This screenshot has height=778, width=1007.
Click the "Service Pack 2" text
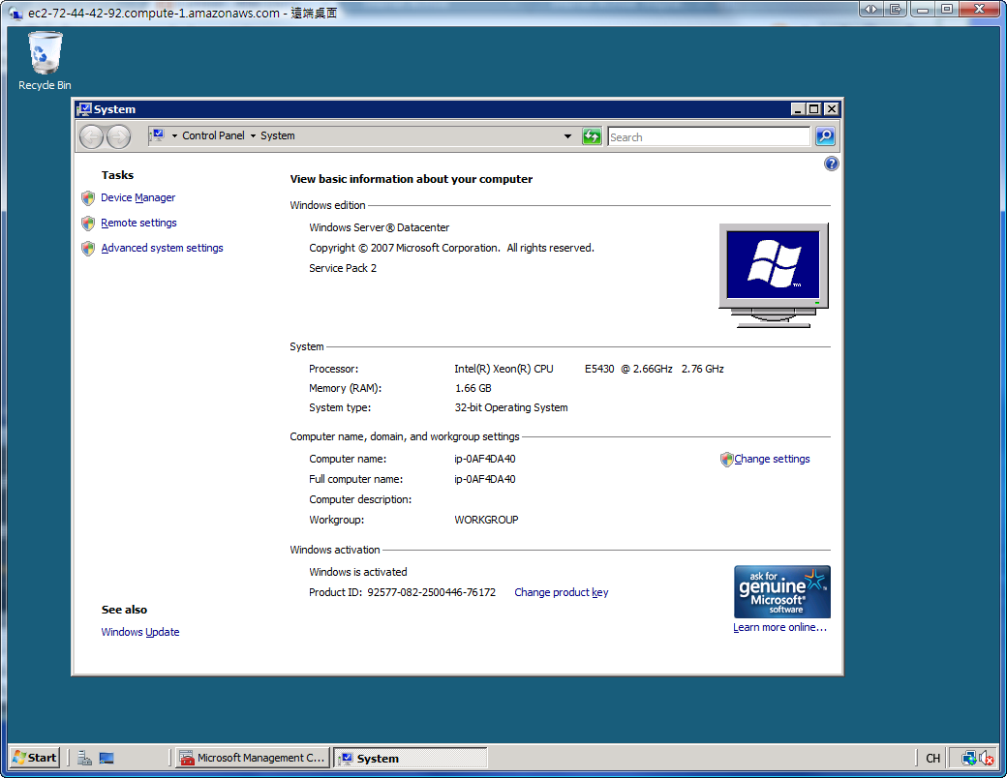(343, 268)
